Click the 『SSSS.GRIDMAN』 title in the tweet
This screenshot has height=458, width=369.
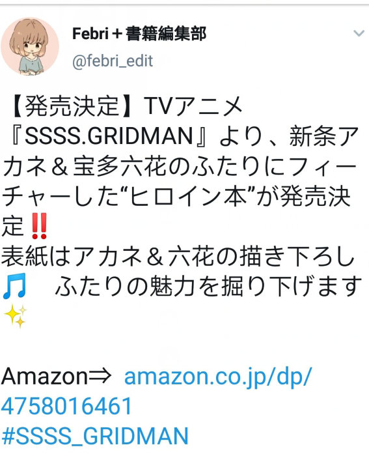tap(109, 136)
